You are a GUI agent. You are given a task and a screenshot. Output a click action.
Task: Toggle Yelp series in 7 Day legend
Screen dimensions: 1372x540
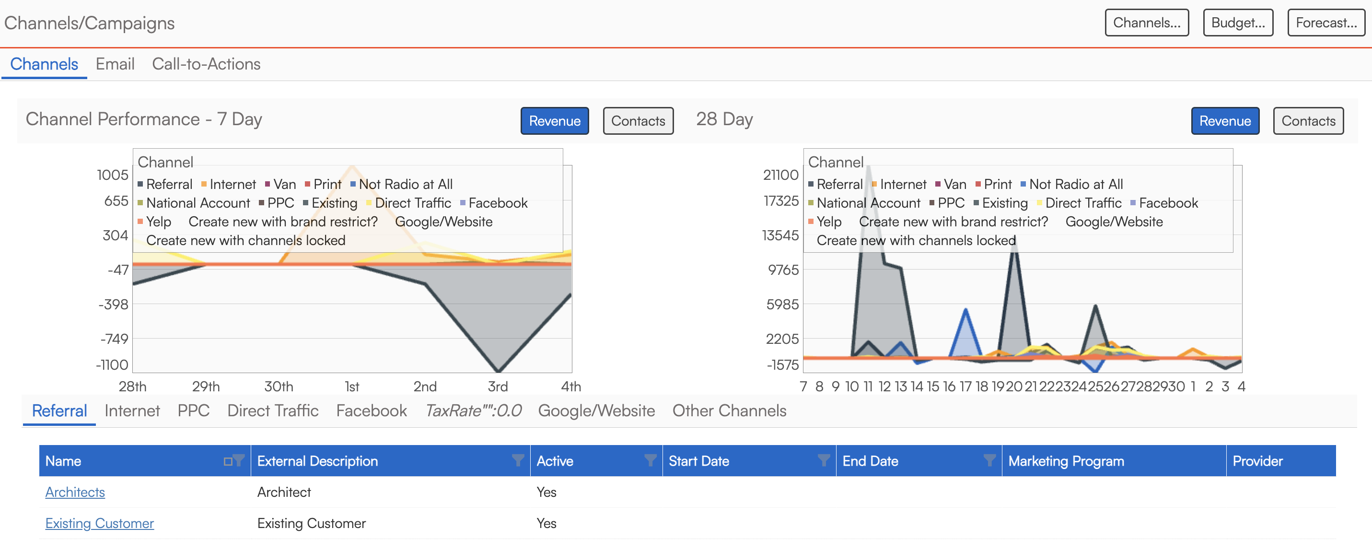158,222
